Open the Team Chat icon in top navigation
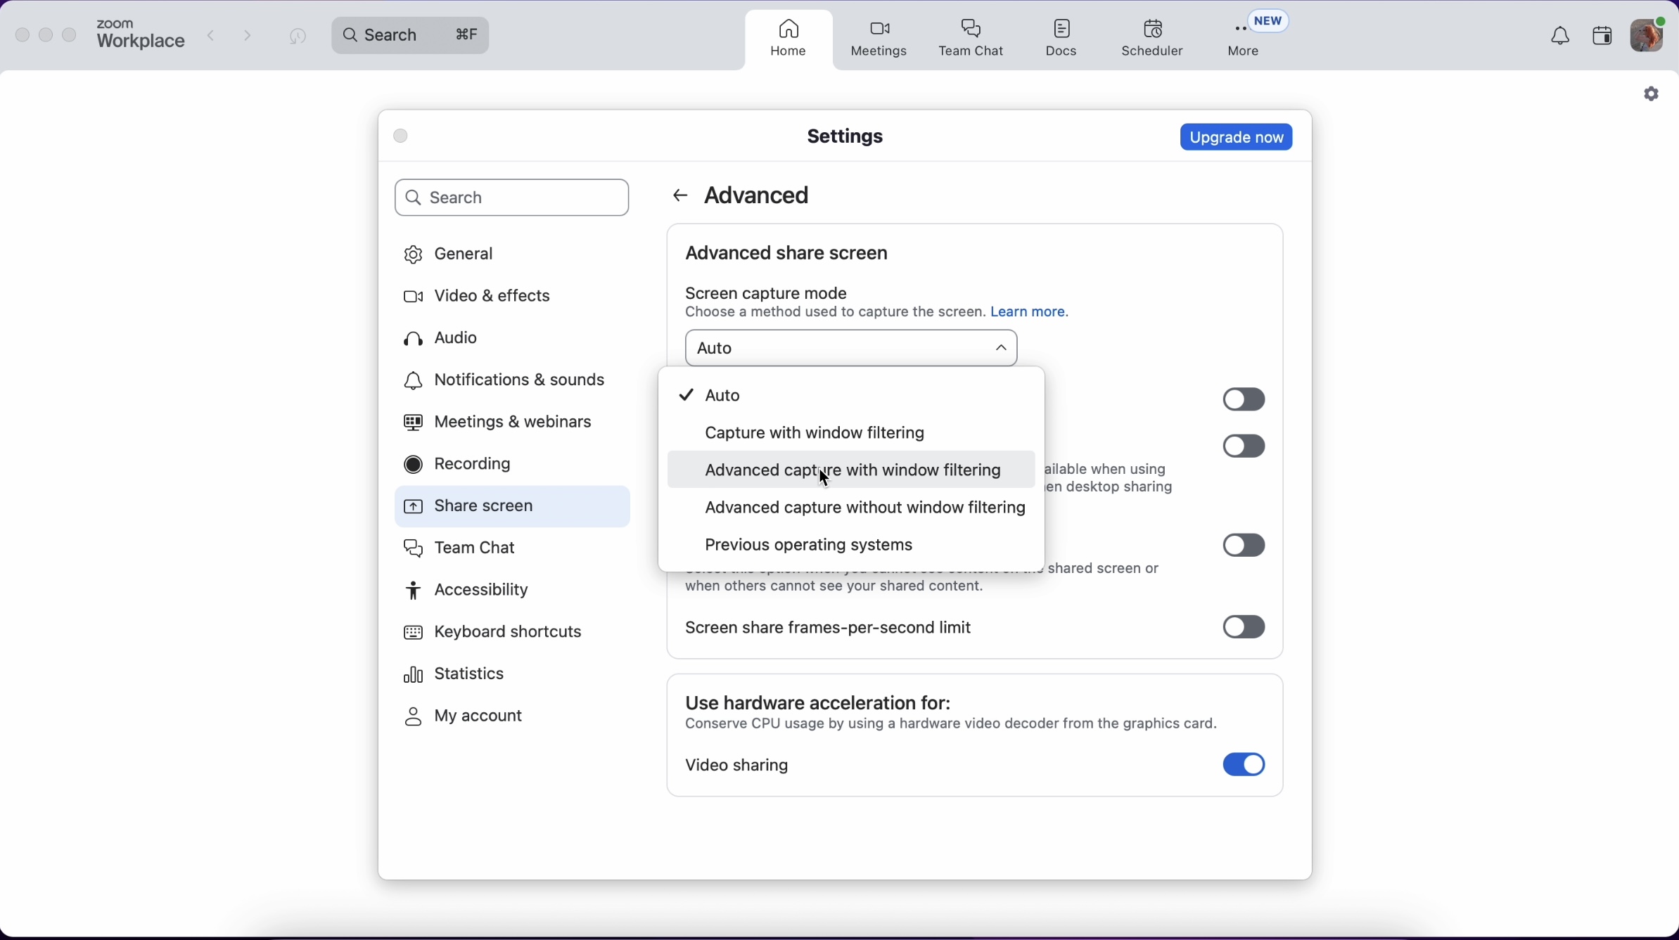The width and height of the screenshot is (1679, 940). [x=972, y=38]
